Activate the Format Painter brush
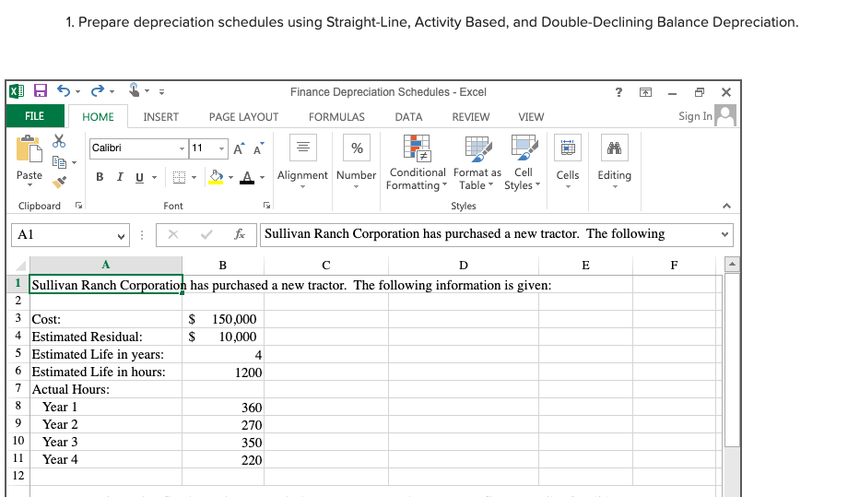The image size is (848, 497). (59, 183)
